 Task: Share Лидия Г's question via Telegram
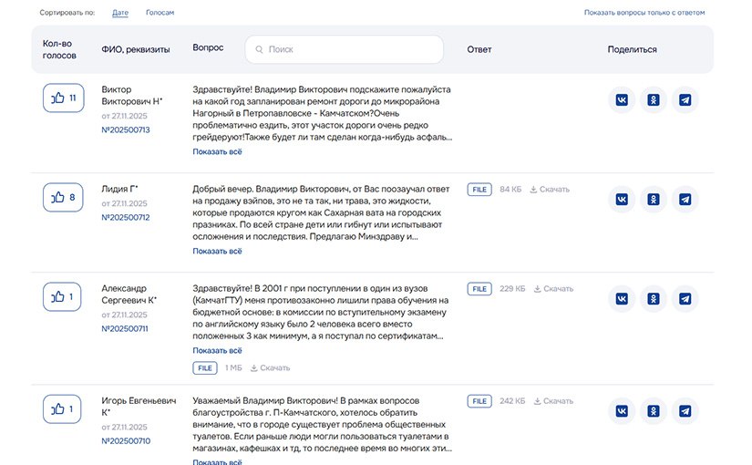click(x=685, y=199)
